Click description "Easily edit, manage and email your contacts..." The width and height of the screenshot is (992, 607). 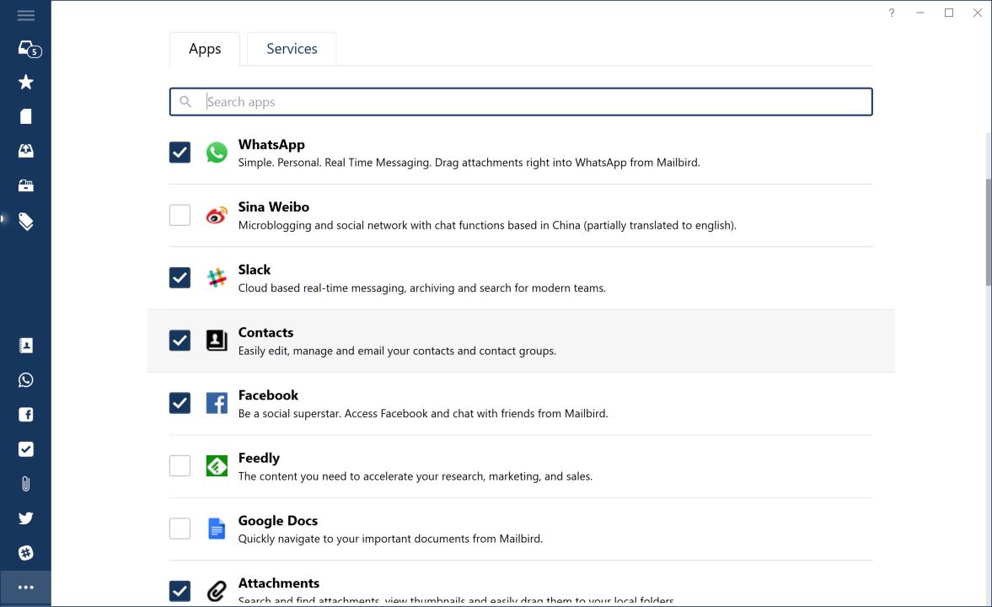click(397, 351)
